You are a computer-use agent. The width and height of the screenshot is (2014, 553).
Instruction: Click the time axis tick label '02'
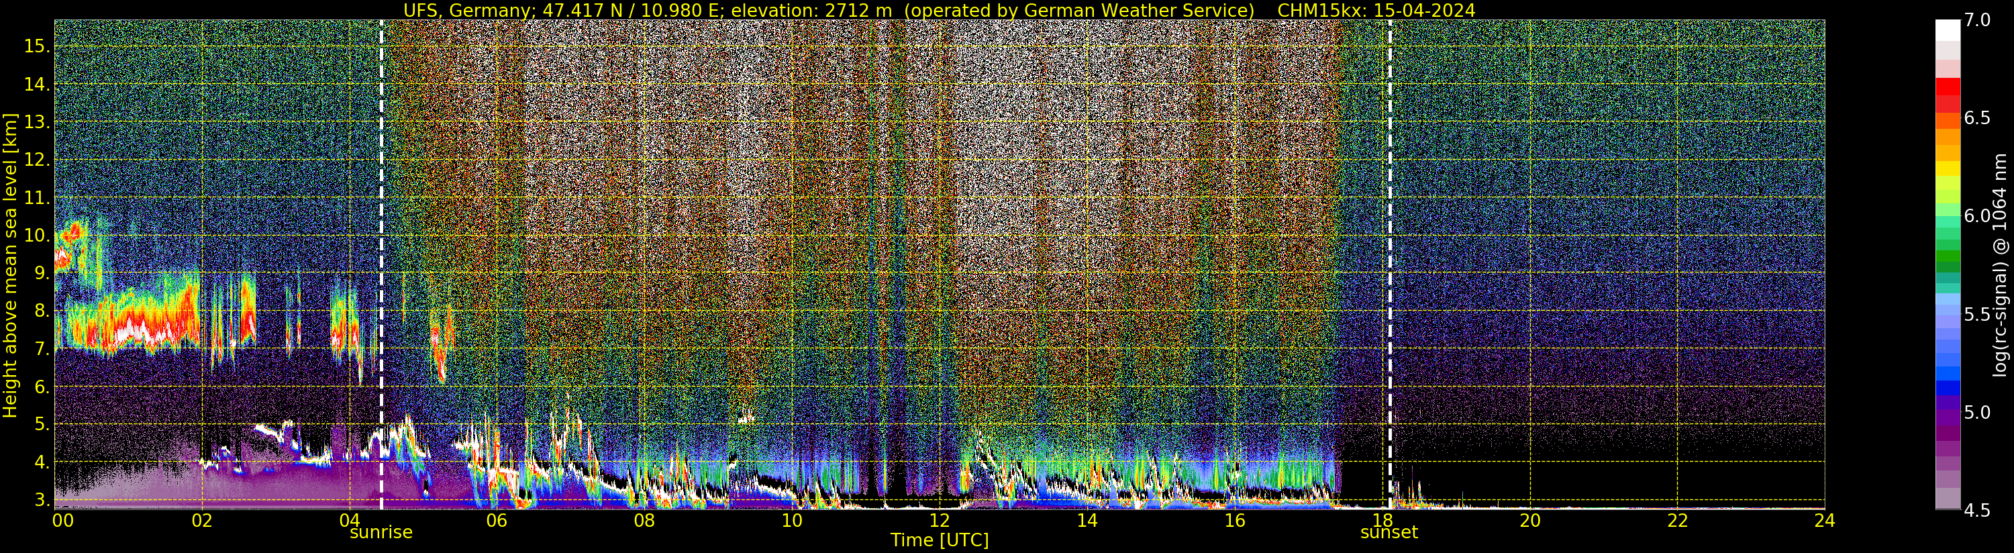(x=202, y=520)
